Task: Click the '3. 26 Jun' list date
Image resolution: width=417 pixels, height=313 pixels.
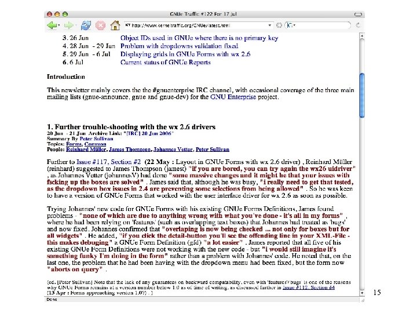Action: click(x=75, y=38)
